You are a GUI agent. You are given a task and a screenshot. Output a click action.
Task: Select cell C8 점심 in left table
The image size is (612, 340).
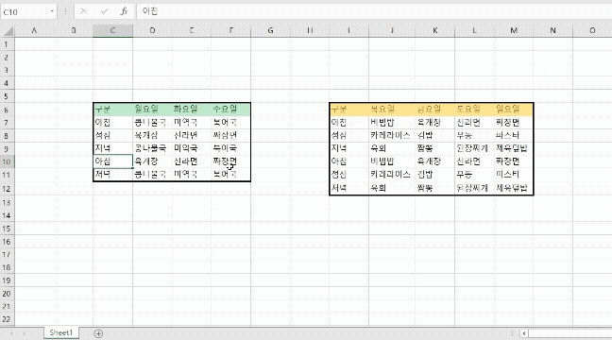click(112, 135)
